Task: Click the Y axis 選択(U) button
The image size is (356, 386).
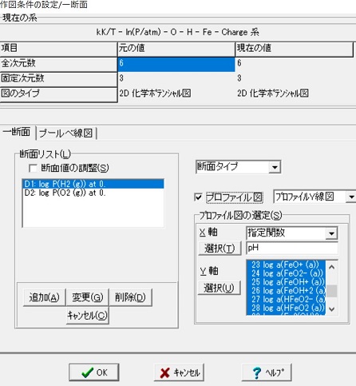Action: click(x=220, y=288)
